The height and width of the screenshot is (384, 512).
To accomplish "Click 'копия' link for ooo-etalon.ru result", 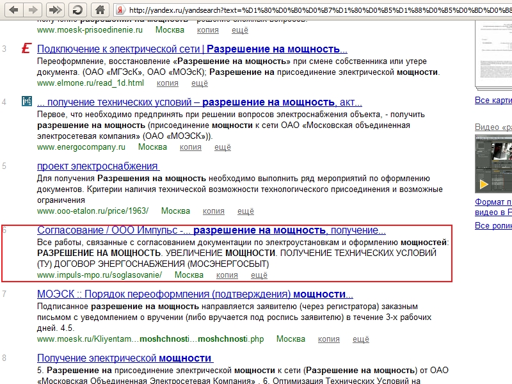I will point(214,211).
